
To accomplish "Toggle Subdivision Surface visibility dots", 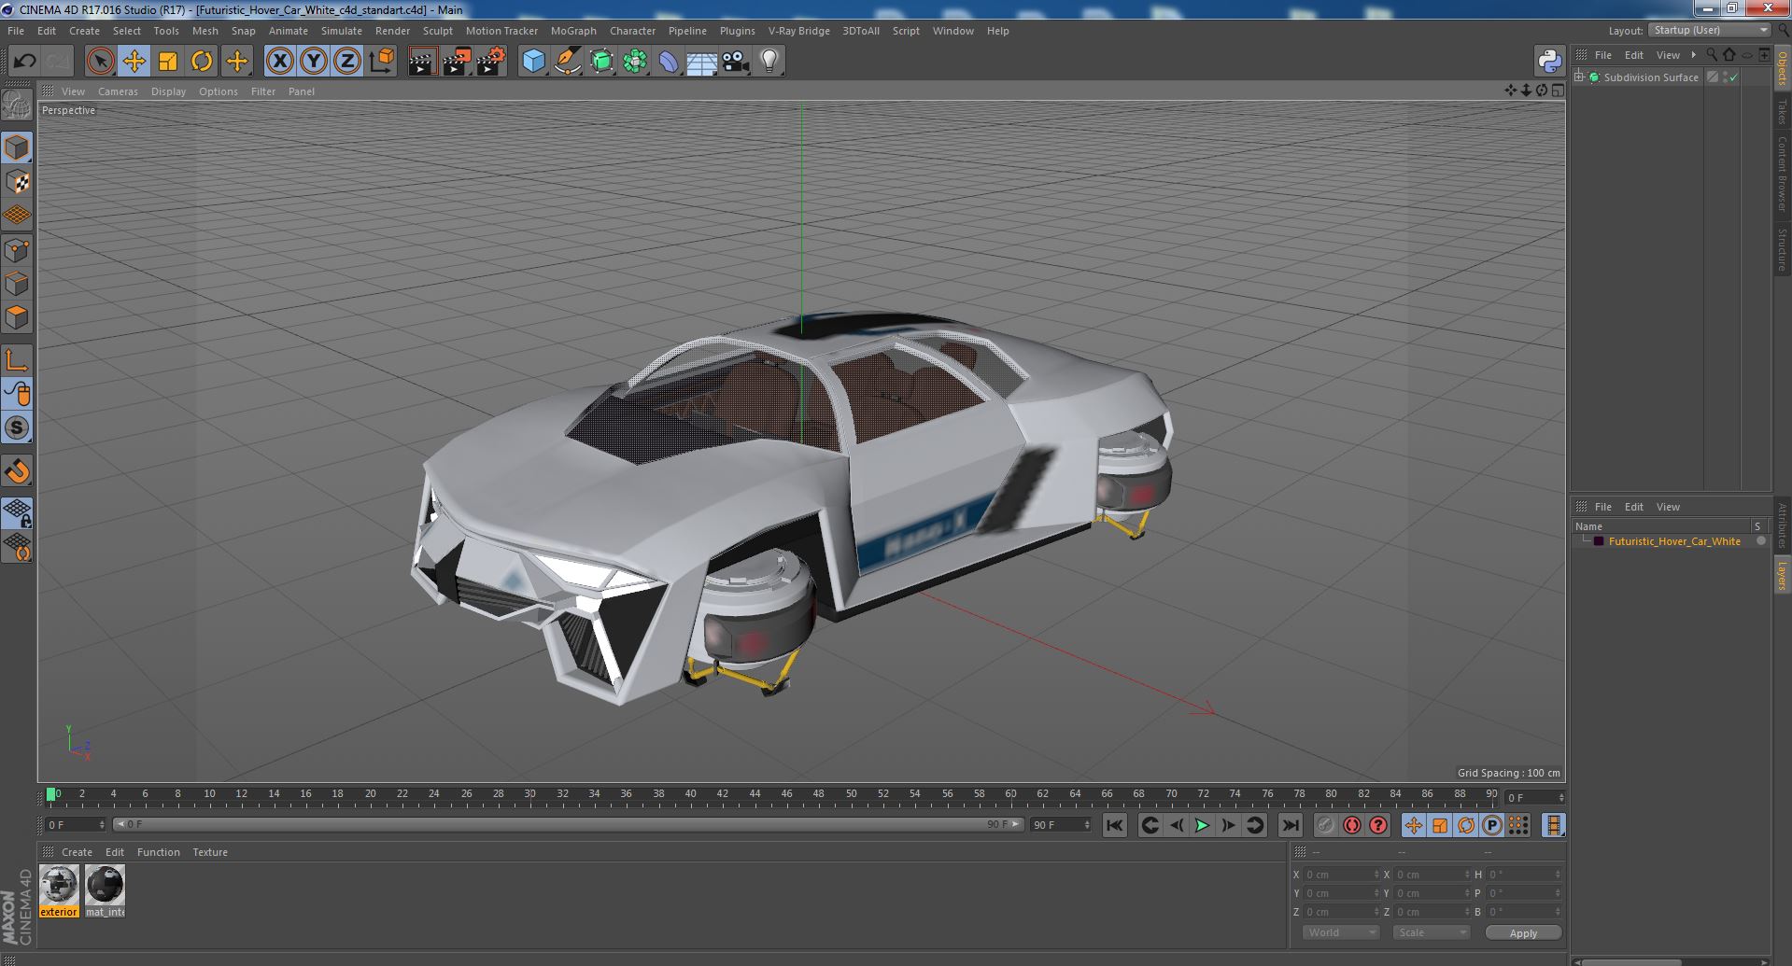I will pyautogui.click(x=1726, y=77).
